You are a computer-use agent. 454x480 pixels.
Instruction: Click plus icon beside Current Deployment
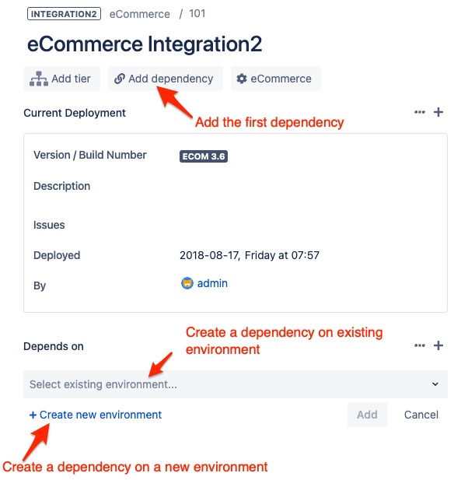[438, 112]
